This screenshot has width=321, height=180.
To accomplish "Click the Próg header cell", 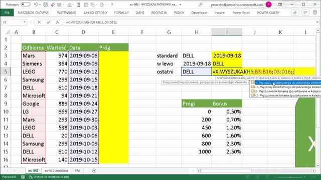I will coord(113,48).
